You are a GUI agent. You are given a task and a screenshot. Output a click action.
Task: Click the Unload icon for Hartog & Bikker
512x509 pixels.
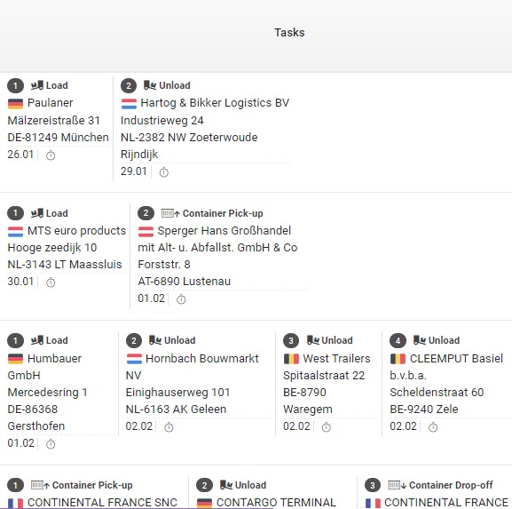tap(150, 85)
